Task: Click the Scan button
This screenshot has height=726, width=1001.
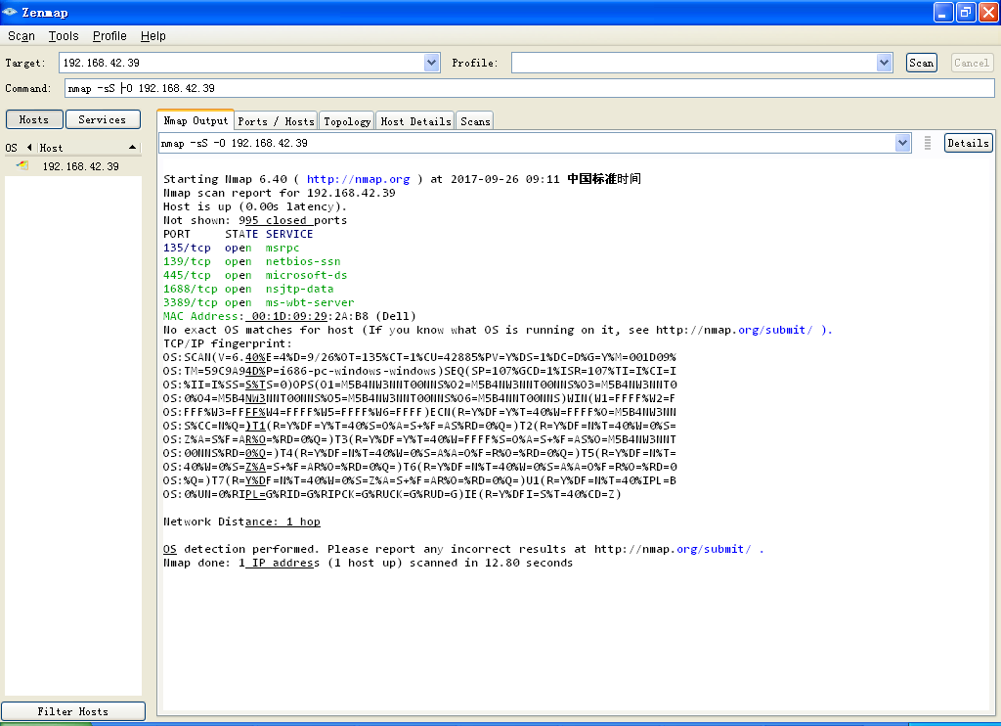Action: pyautogui.click(x=921, y=63)
